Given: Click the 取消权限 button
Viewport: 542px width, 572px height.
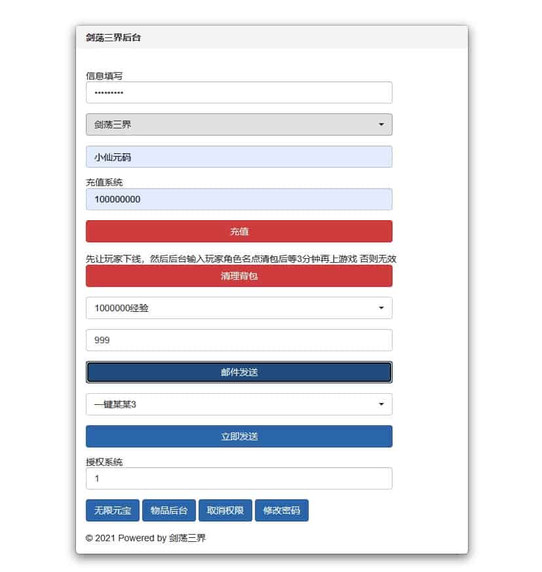Looking at the screenshot, I should [225, 510].
